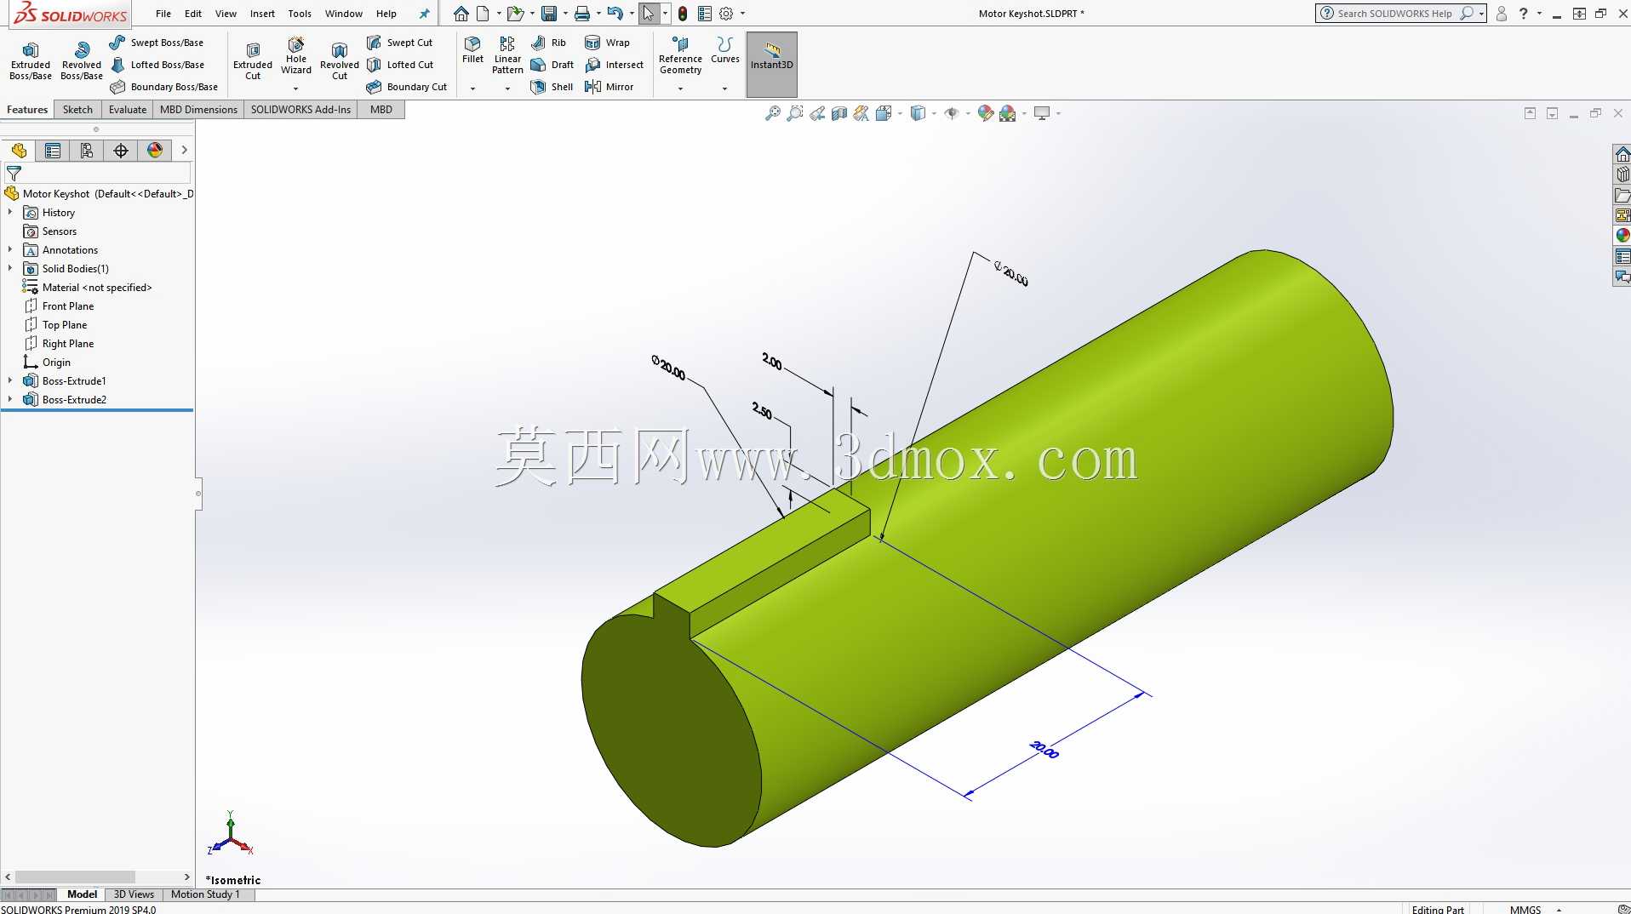Switch to the MBD Dimensions tab

[x=198, y=110]
